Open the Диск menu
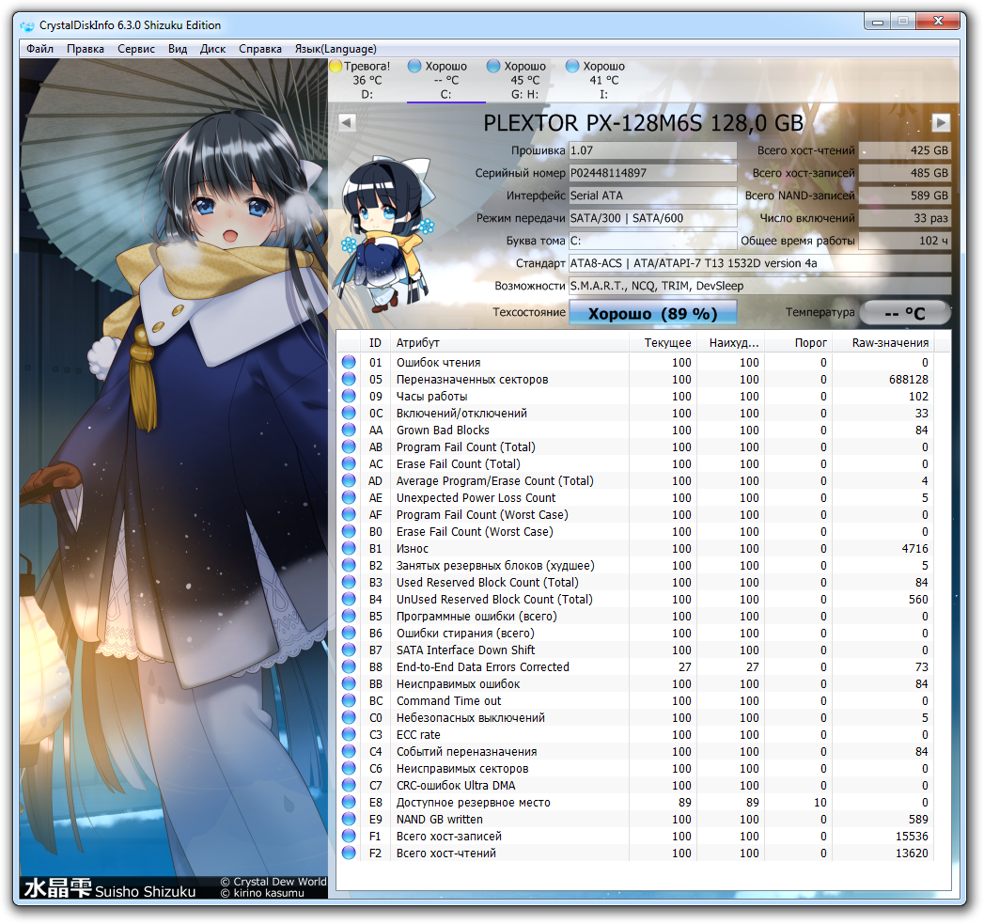Screen dimensions: 984x924 (212, 49)
